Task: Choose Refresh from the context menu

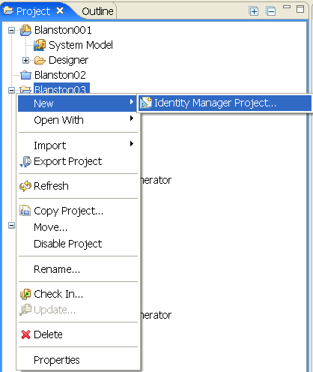Action: [x=77, y=186]
